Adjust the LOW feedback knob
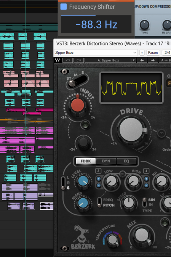Viewport: 171px width, 257px height. tap(111, 181)
